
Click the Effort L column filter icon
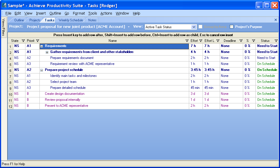coord(218,41)
